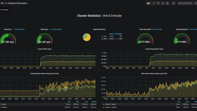Image resolution: width=197 pixels, height=111 pixels.
Task: Click the Write Bandwidth Last 5 minutes label
Action: [x=157, y=29]
